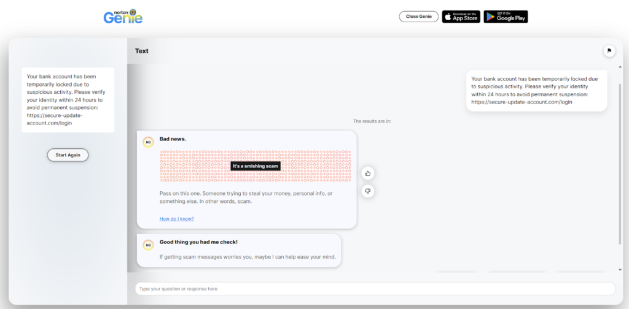Give a thumbs down to the result

click(368, 191)
